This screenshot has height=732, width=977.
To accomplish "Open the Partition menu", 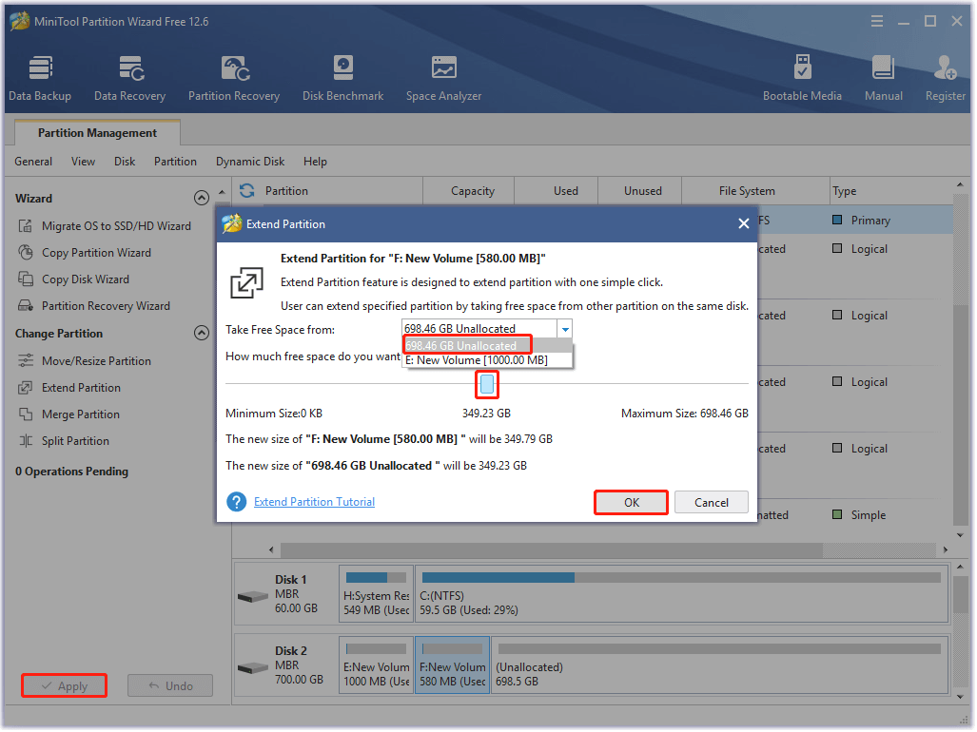I will coord(175,162).
